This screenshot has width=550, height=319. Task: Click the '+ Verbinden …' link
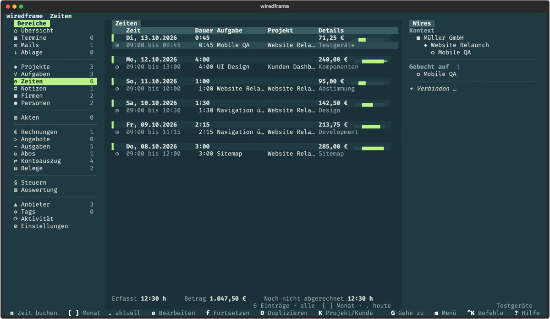click(x=433, y=89)
